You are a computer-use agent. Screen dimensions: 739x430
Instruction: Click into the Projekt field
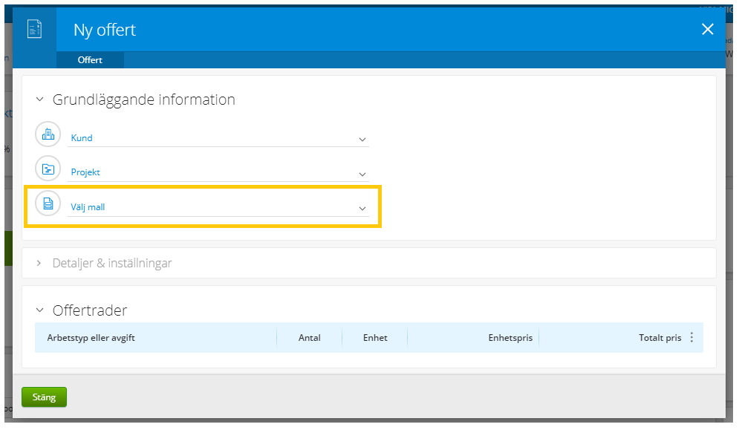[x=218, y=172]
